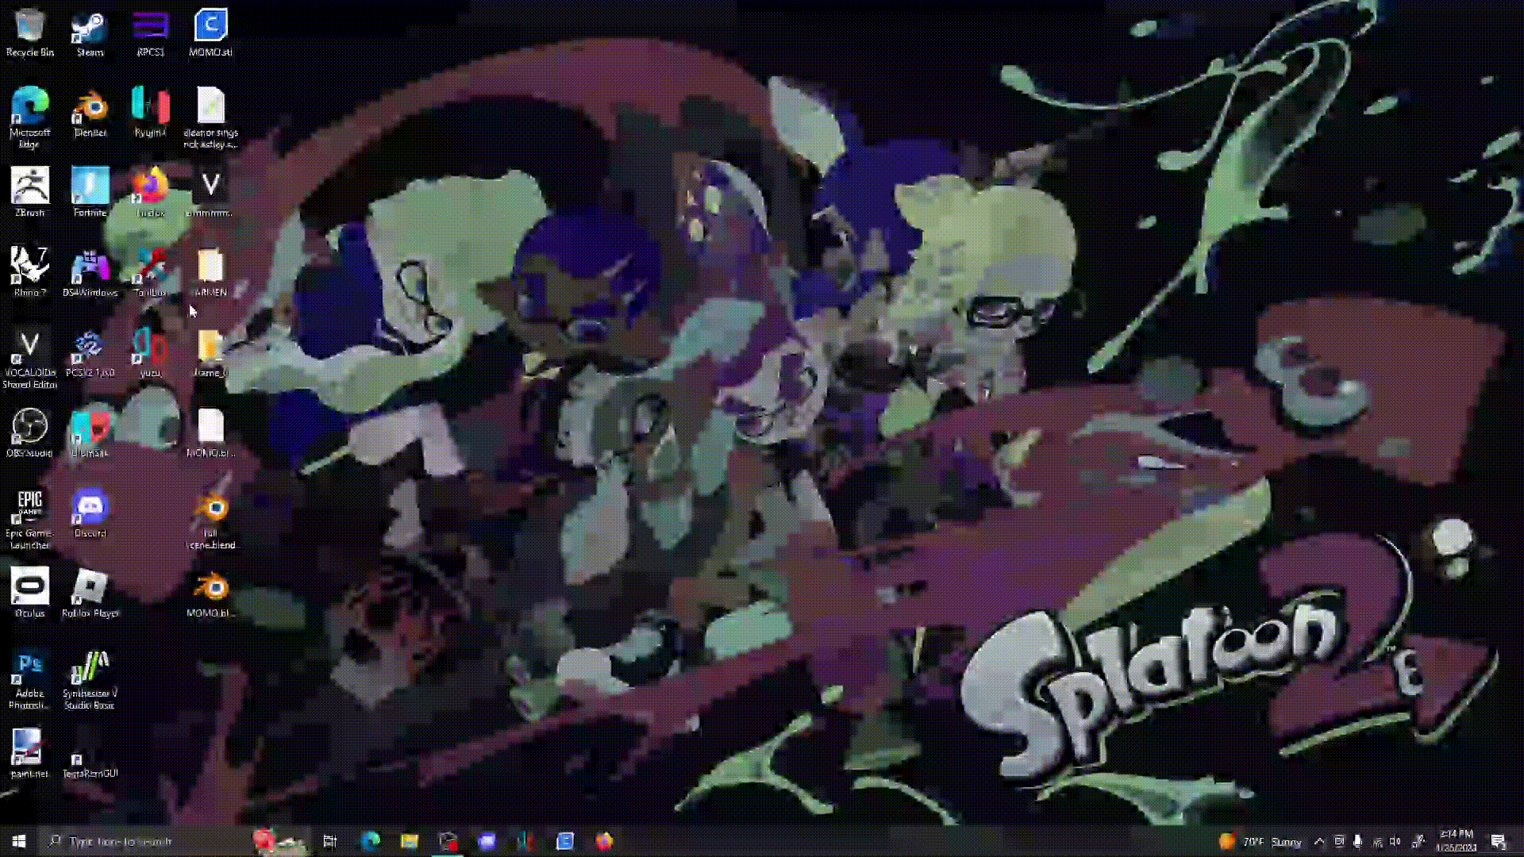Select the CARMEN folder on the desktop
Image resolution: width=1524 pixels, height=857 pixels.
click(x=210, y=273)
